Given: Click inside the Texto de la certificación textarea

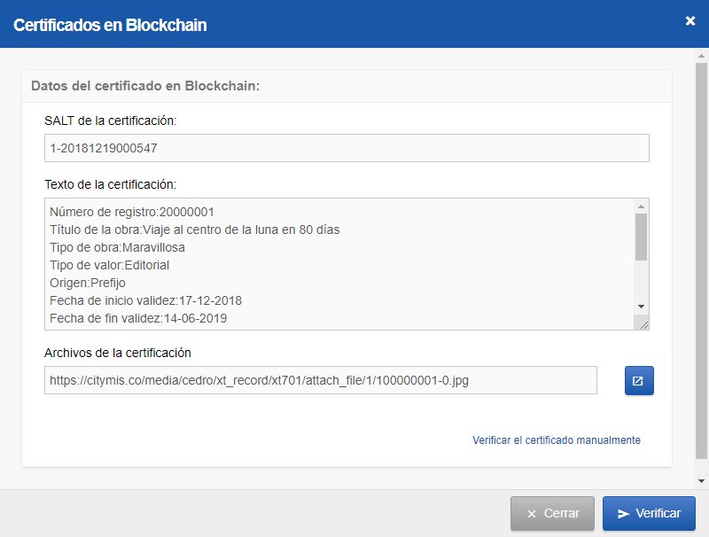Looking at the screenshot, I should (x=339, y=264).
